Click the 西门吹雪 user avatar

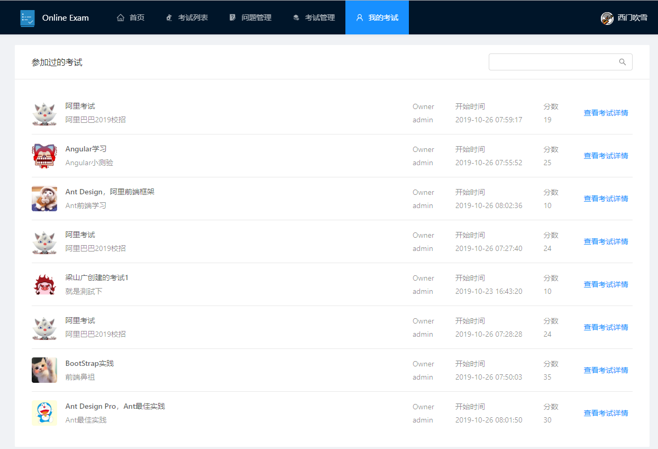click(607, 18)
